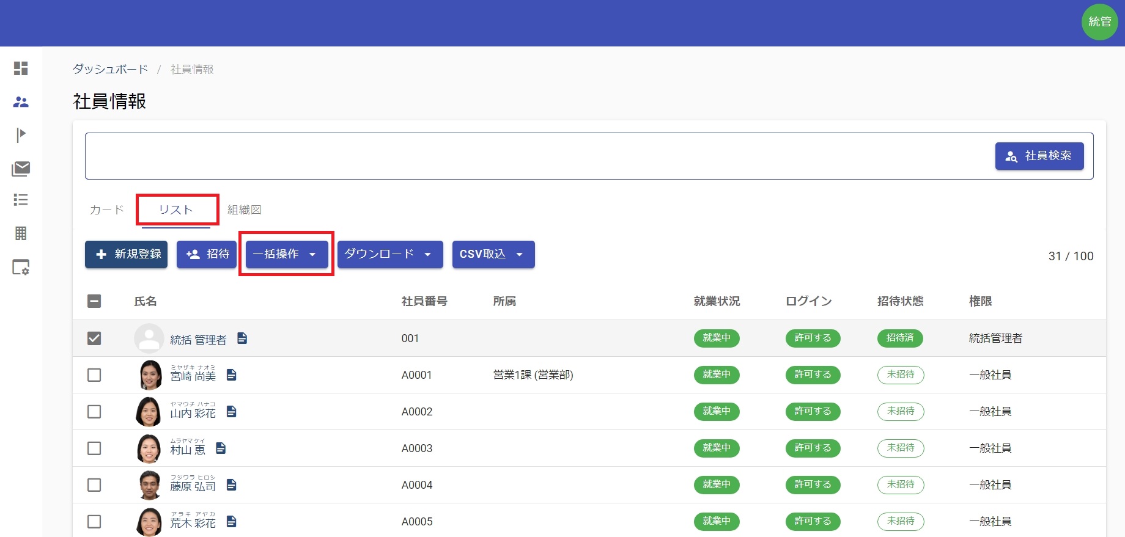Switch to the カード tab
The image size is (1125, 537).
(106, 210)
